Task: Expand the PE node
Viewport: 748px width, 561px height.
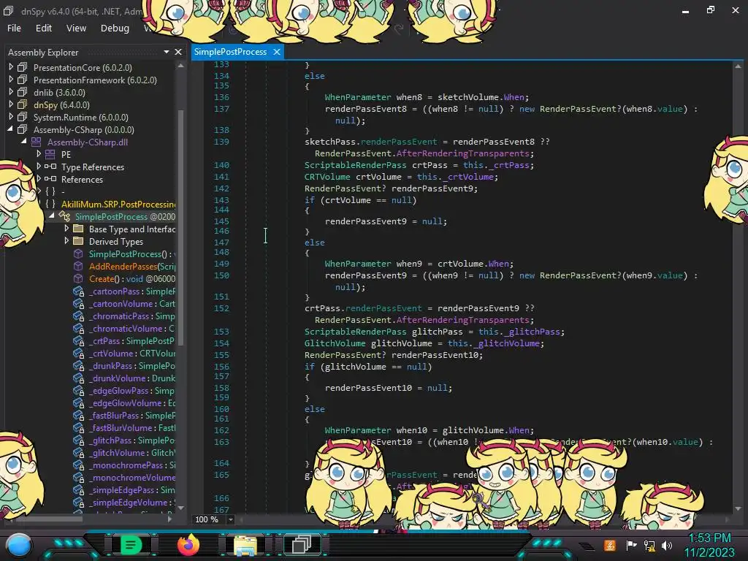Action: pyautogui.click(x=39, y=154)
